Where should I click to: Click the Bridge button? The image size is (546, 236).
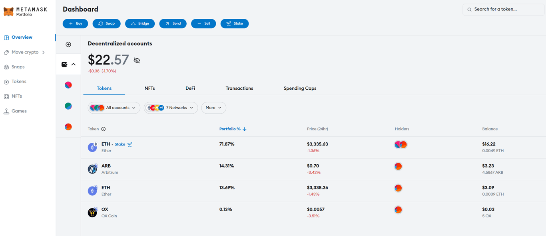click(x=140, y=24)
